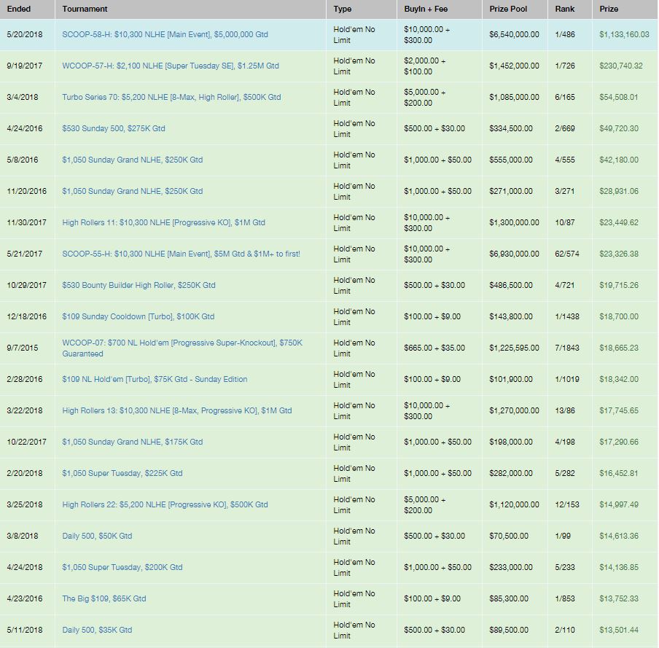Click the $1,120,000.00 prize pool cell
659x648 pixels.
(514, 504)
